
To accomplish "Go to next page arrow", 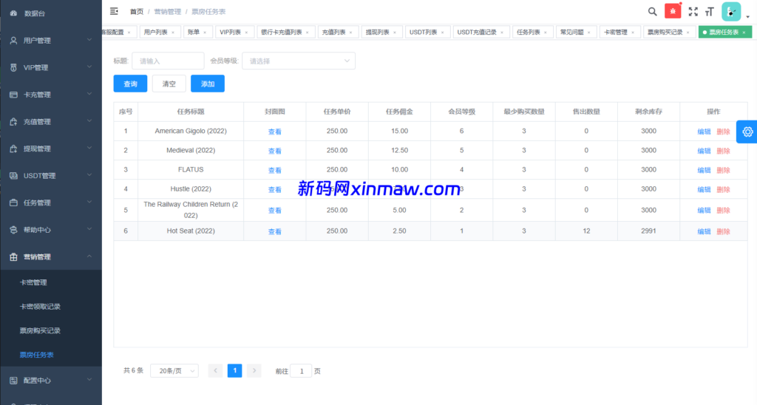I will [254, 370].
